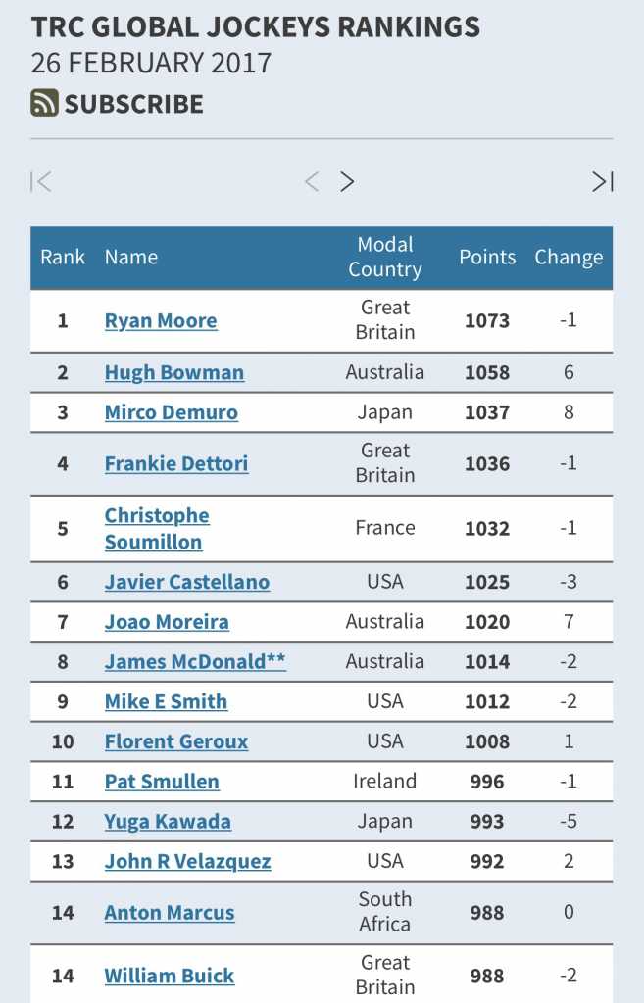Select the Mirco Demuro link
Screen dimensions: 644x1003
click(x=172, y=412)
